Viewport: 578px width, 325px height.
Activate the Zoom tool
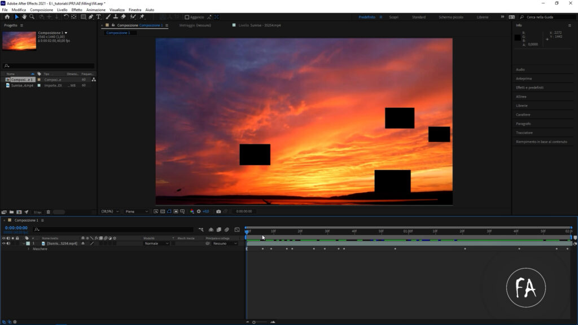(32, 17)
